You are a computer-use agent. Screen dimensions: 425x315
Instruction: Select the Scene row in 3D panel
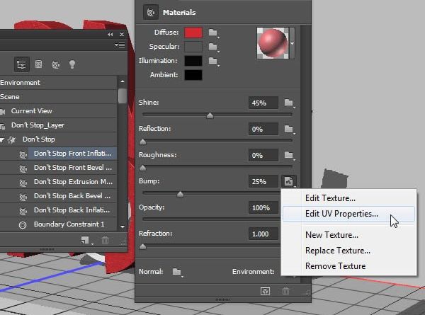(x=58, y=97)
